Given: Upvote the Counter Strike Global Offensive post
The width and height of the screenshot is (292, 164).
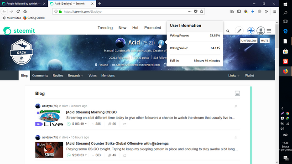Looking at the screenshot, I should pyautogui.click(x=69, y=155).
